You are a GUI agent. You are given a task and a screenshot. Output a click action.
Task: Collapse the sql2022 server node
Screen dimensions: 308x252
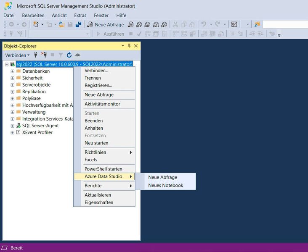(x=7, y=64)
